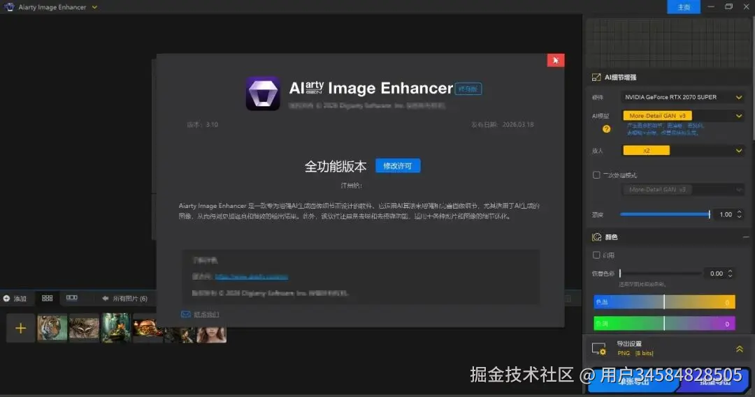This screenshot has height=397, width=755.
Task: Select the woman portrait thumbnail
Action: point(211,335)
